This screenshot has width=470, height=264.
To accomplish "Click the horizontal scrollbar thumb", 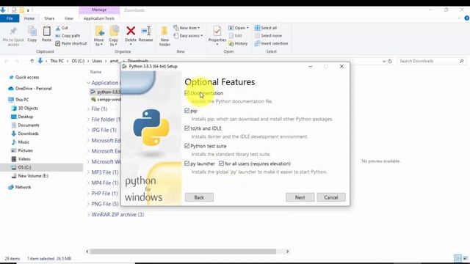I will (x=183, y=252).
